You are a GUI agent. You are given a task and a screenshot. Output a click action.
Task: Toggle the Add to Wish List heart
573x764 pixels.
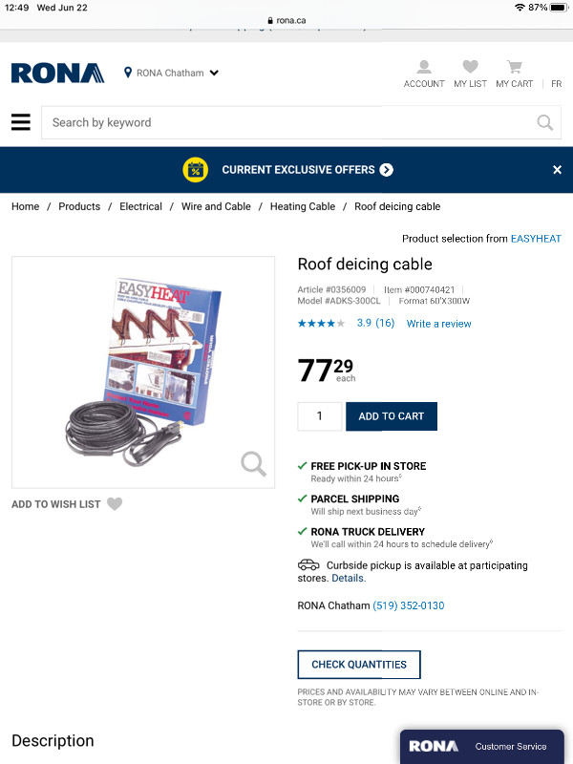[114, 504]
